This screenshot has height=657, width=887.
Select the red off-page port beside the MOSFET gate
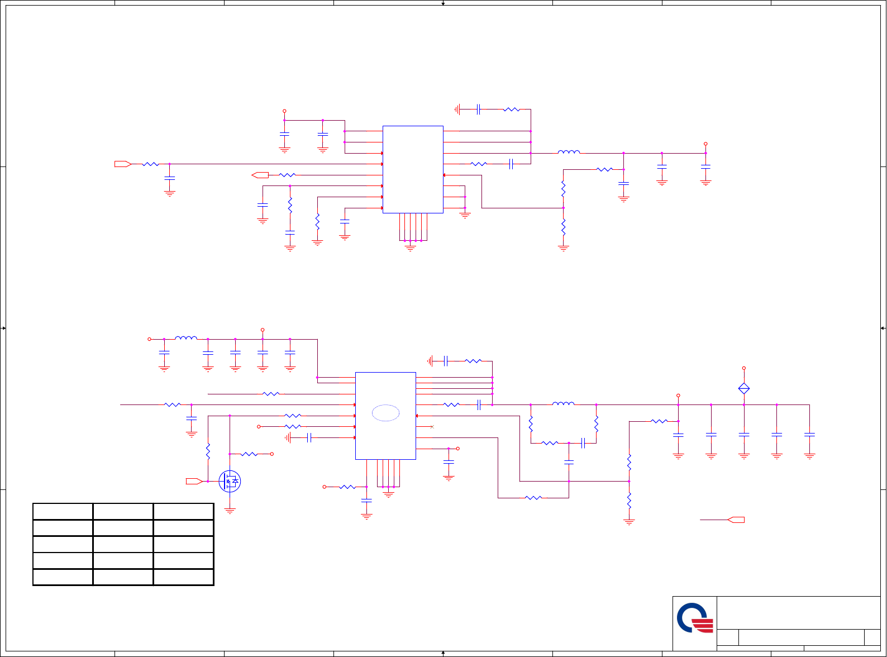(194, 481)
